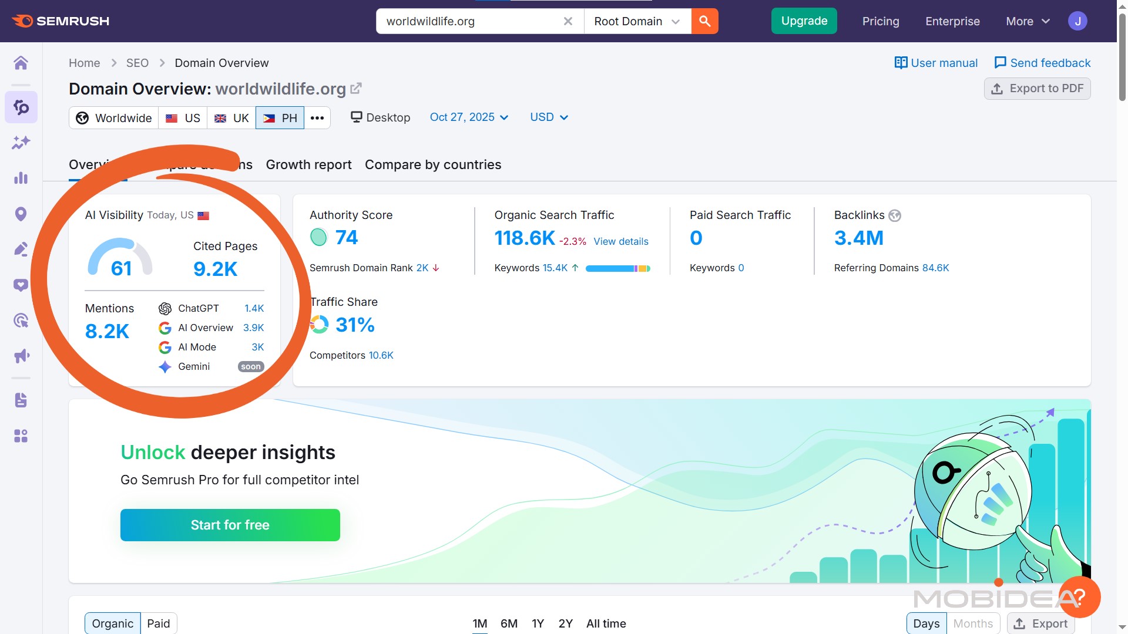Screen dimensions: 1128x634
Task: Switch the region filter to US
Action: [182, 117]
